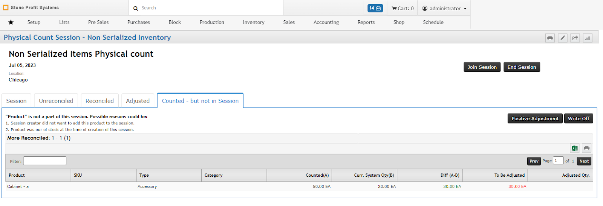This screenshot has height=206, width=603.
Task: Click the Stone Profit Systems logo icon
Action: coord(6,8)
